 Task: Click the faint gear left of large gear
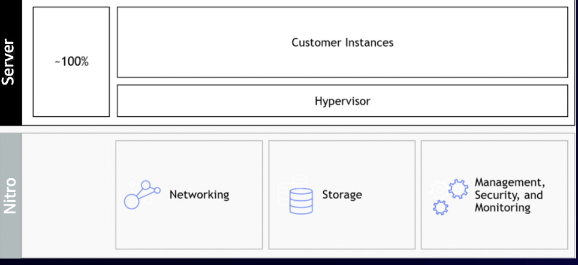[x=437, y=188]
